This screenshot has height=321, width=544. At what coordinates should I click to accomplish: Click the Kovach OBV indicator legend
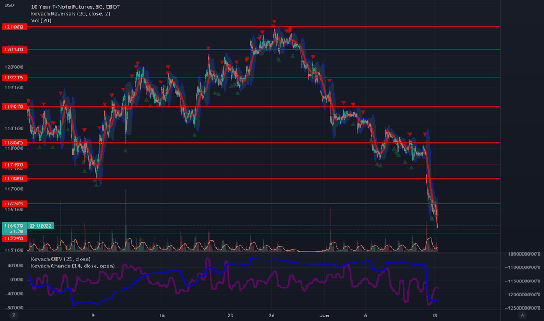tap(61, 259)
